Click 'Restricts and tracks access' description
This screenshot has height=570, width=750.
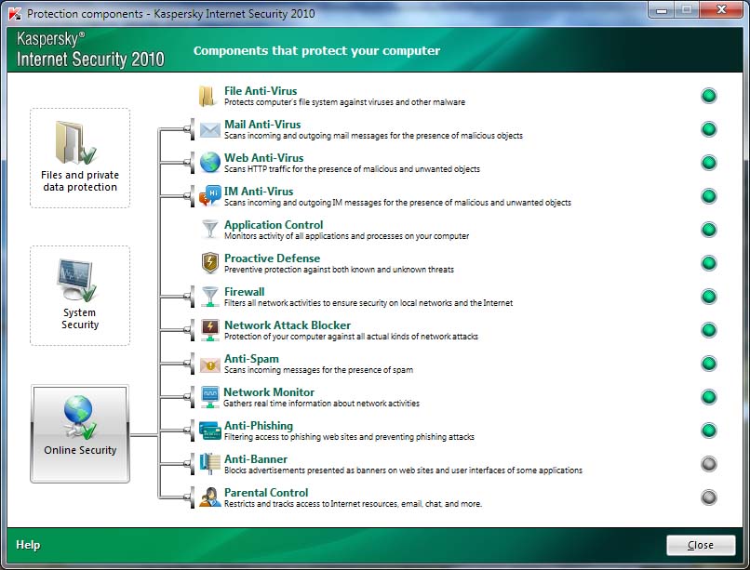tap(353, 504)
